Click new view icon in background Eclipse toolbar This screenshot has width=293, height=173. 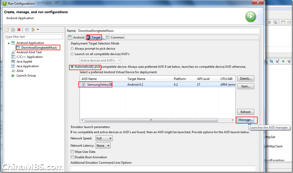pyautogui.click(x=283, y=22)
